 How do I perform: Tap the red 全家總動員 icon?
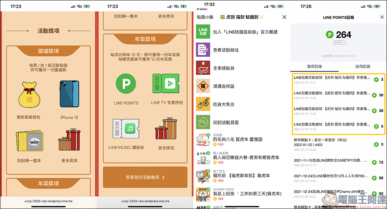click(203, 68)
